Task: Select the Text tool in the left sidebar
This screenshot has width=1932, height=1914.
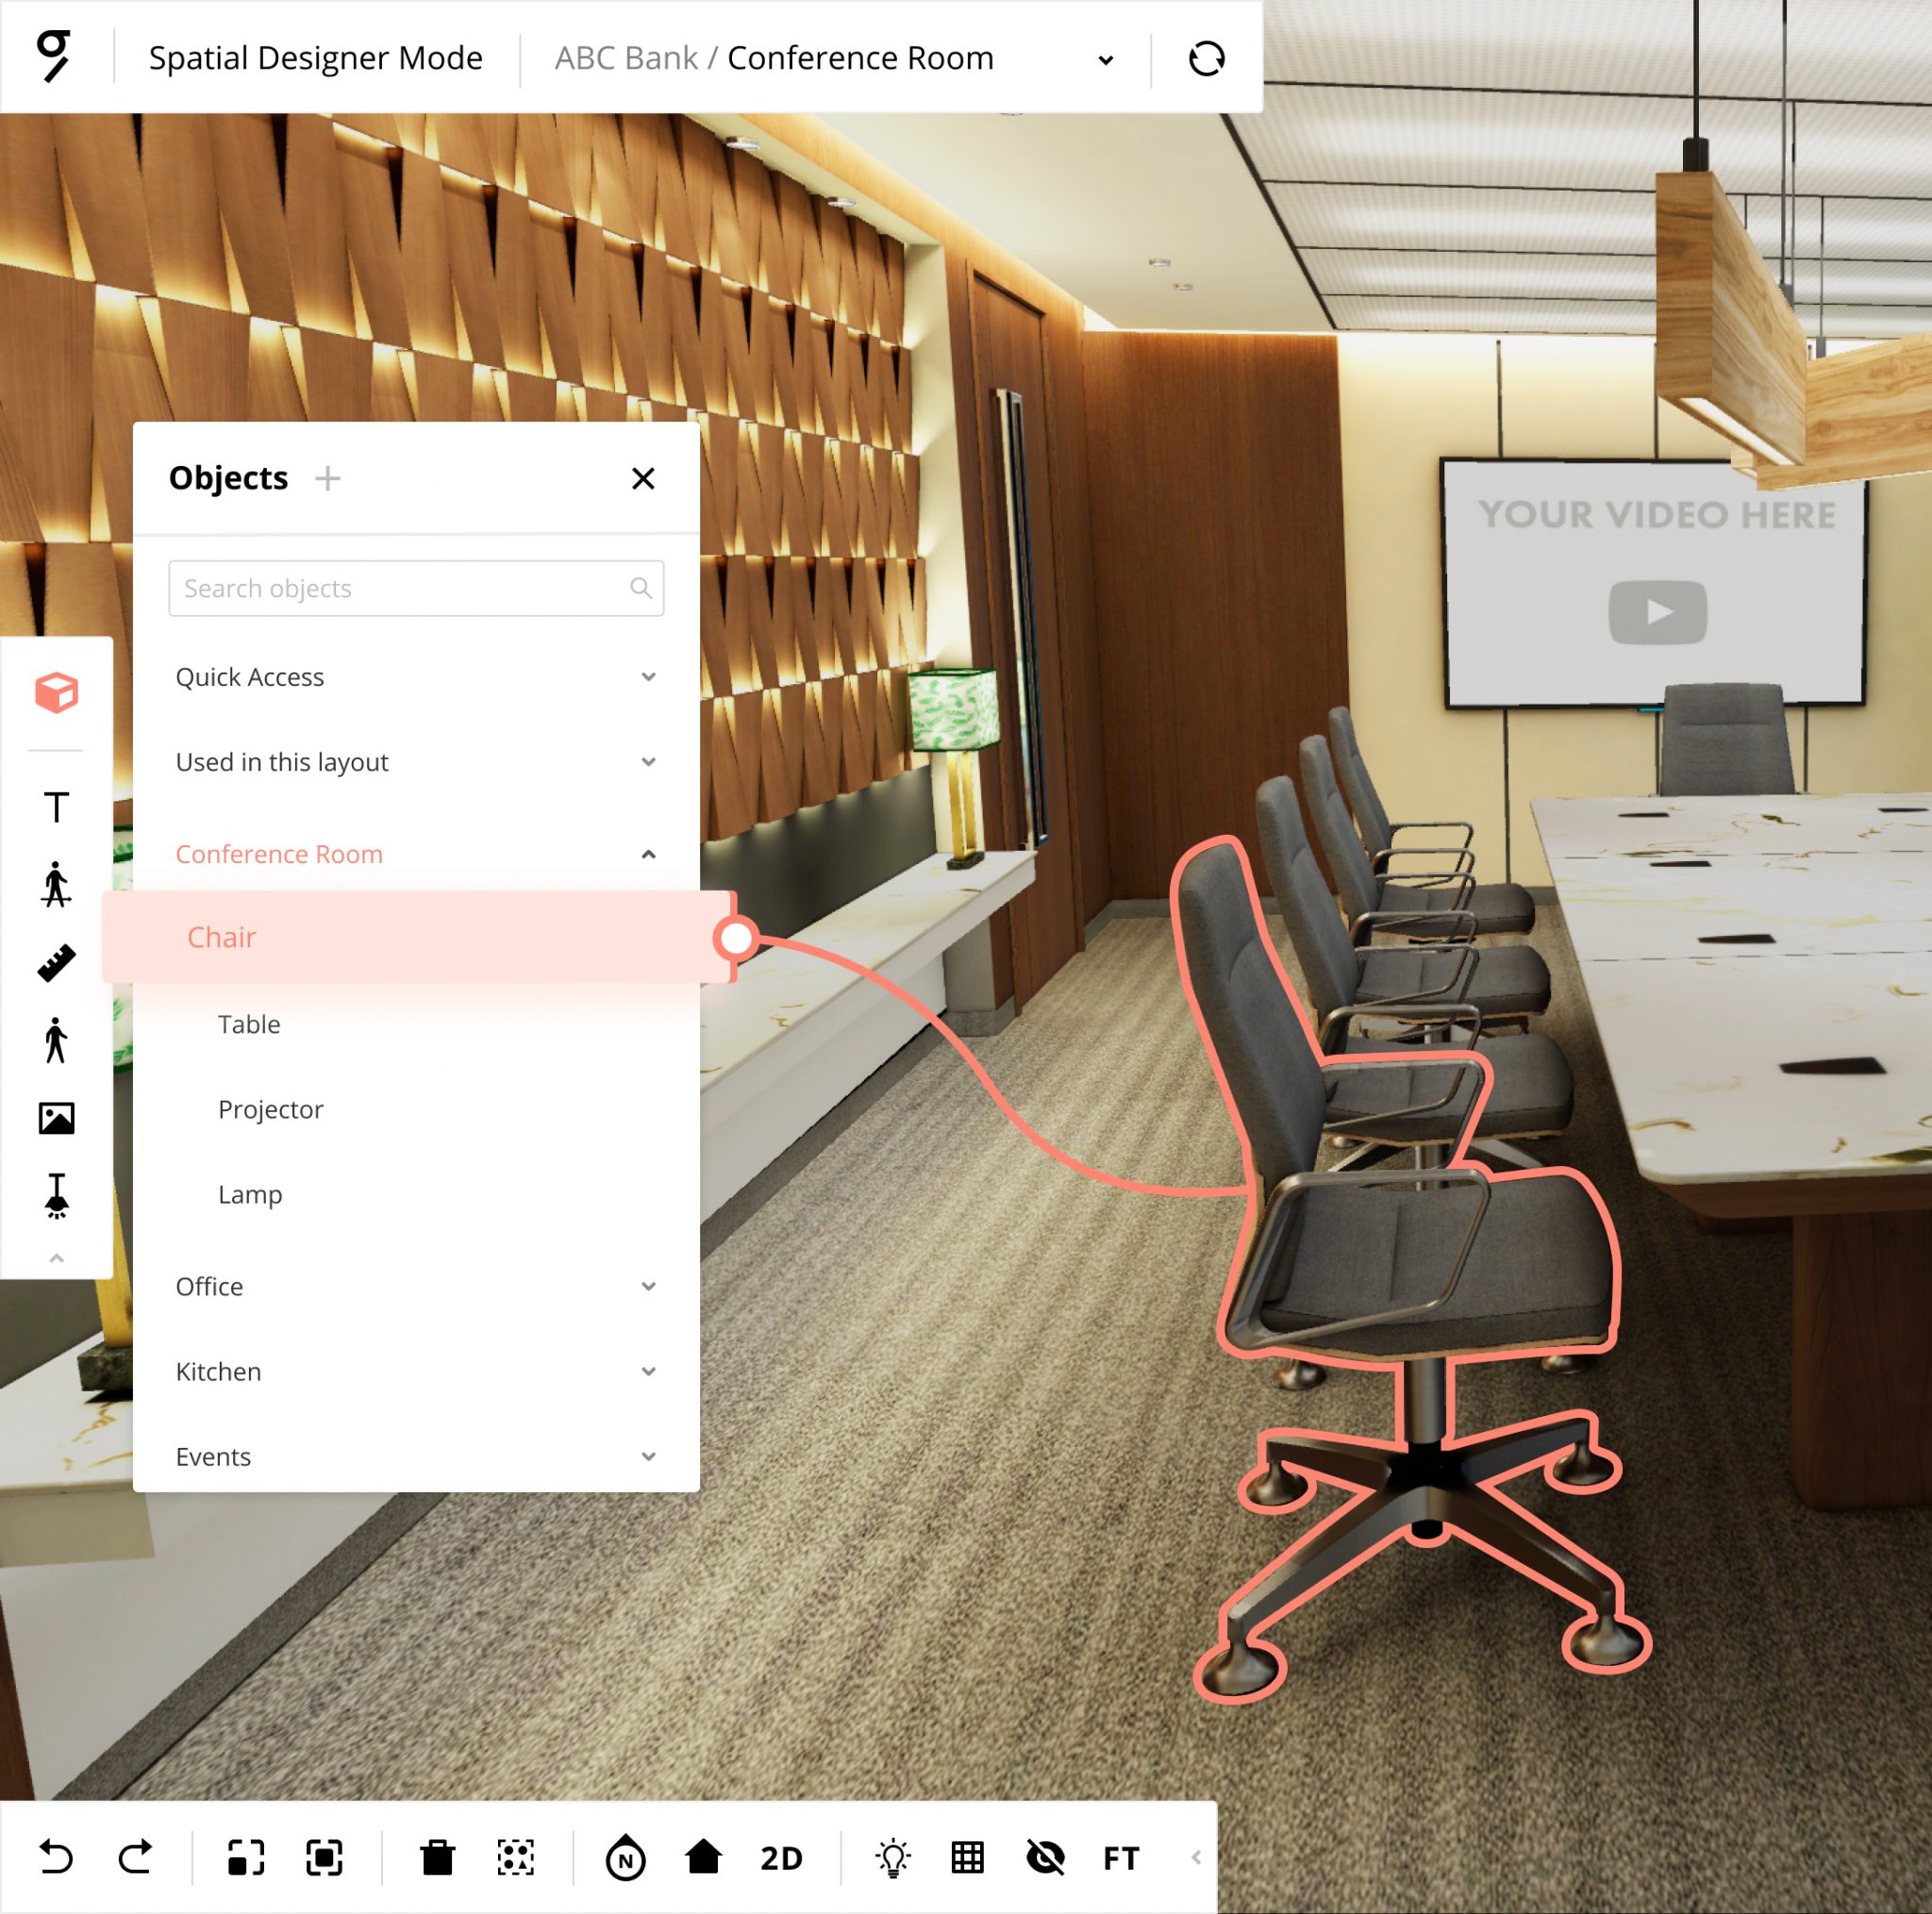Action: [57, 806]
